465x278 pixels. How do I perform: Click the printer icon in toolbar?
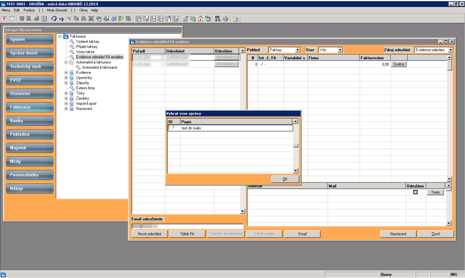225,19
